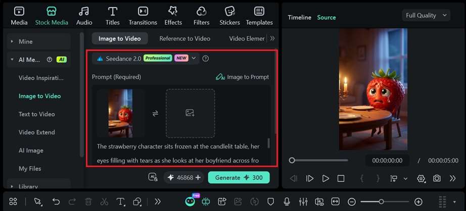The width and height of the screenshot is (466, 211).
Task: Open the Audio library tab
Action: tap(84, 16)
